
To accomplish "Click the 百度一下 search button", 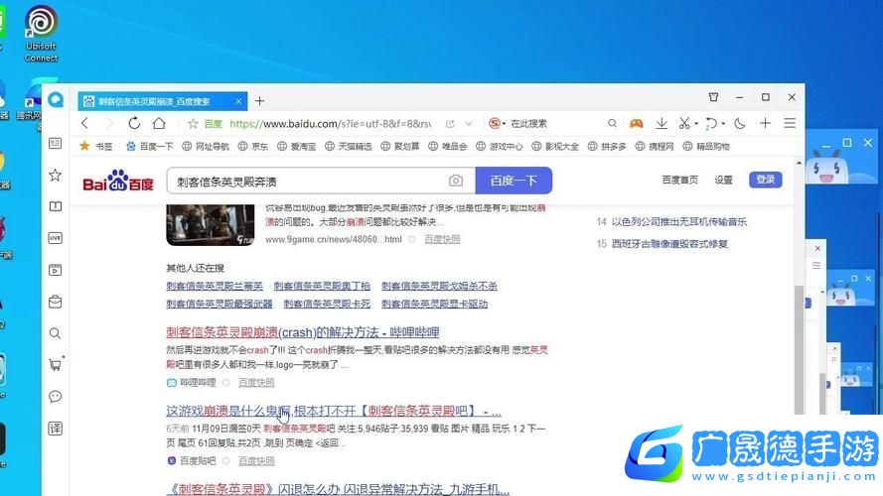I will (x=514, y=181).
